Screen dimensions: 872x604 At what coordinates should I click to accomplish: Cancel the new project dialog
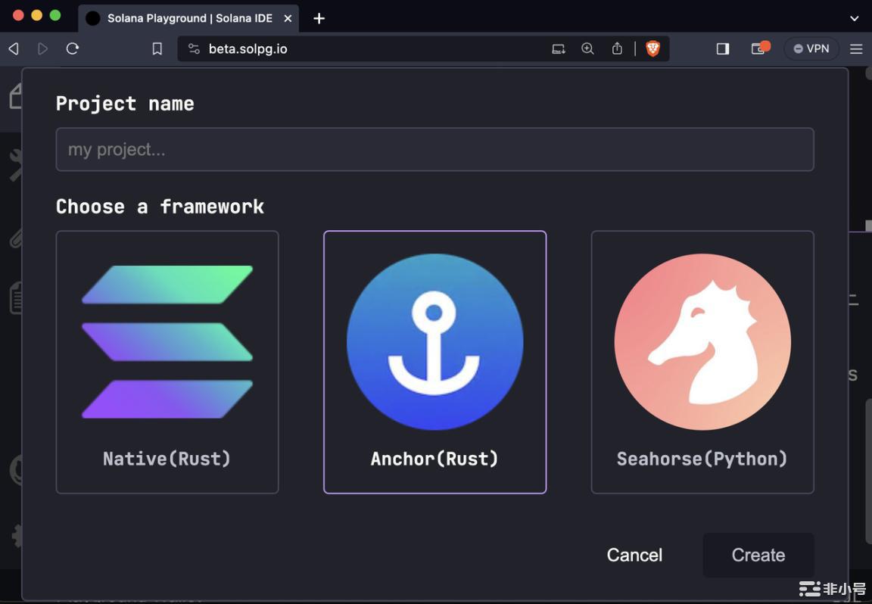tap(634, 555)
